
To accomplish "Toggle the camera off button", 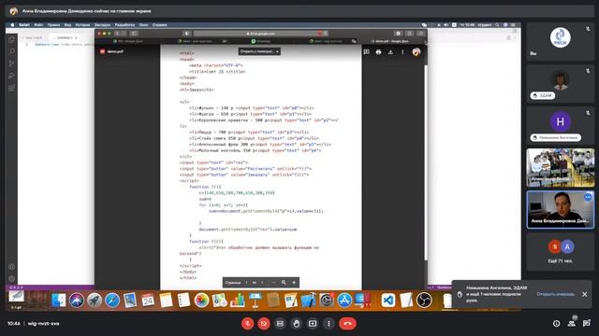I will coord(264,324).
